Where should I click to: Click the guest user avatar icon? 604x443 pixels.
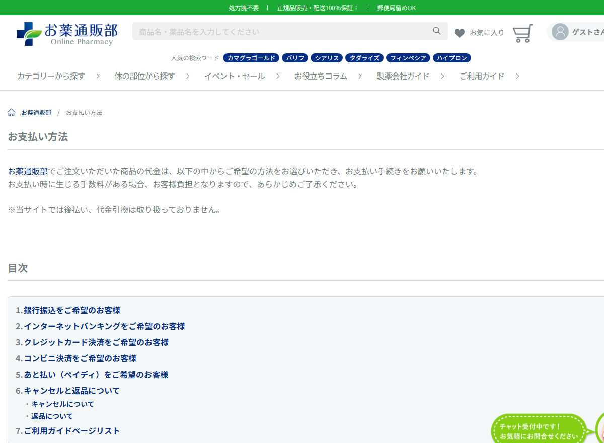coord(560,32)
